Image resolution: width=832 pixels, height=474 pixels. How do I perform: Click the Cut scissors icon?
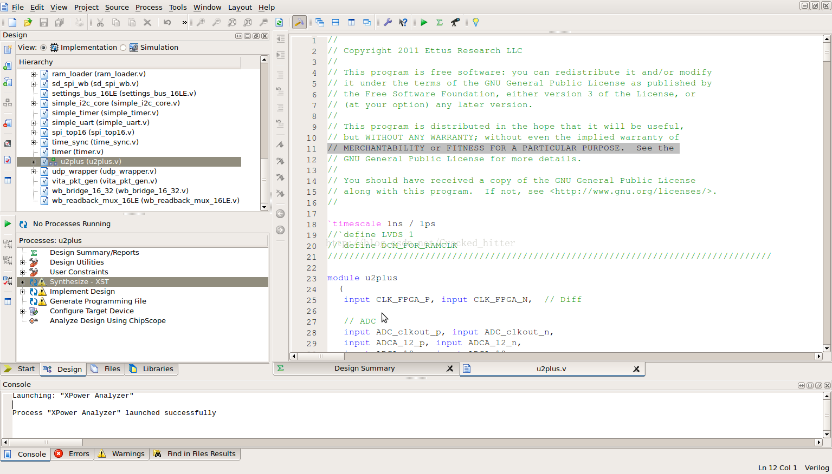click(x=100, y=22)
